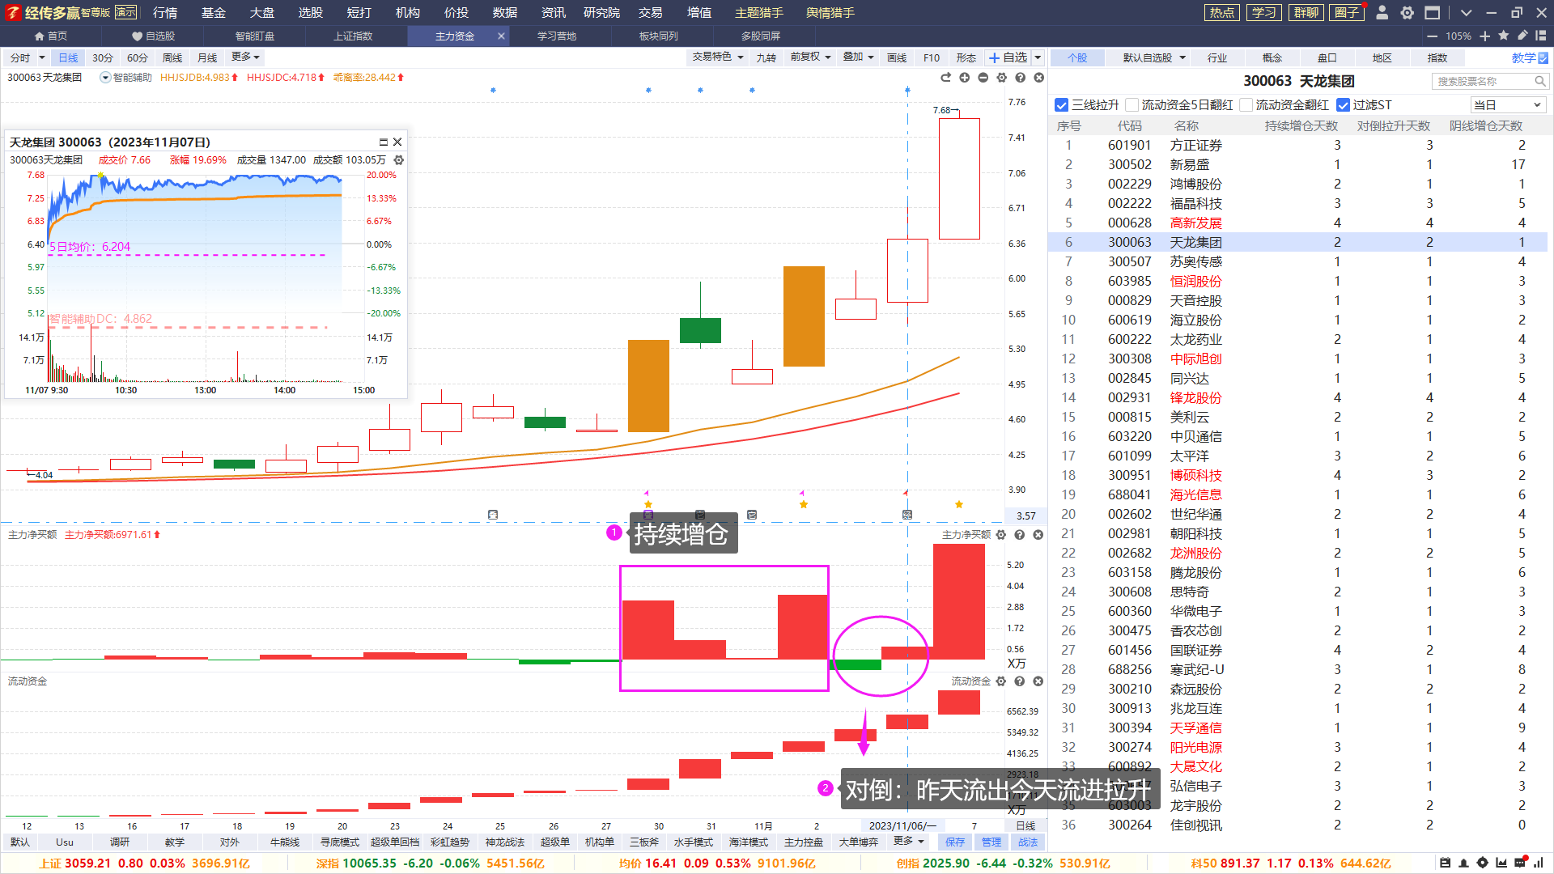Close main chart indicator with X circle
Image resolution: width=1554 pixels, height=874 pixels.
tap(1038, 78)
